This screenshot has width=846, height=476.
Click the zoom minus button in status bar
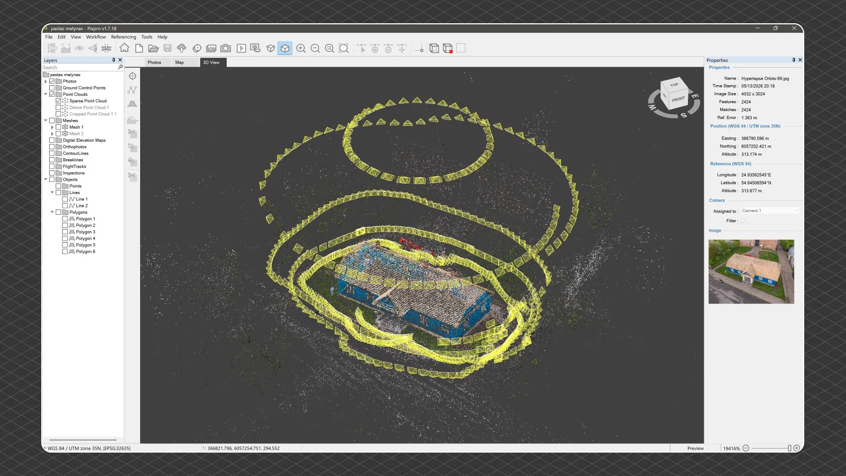(746, 448)
